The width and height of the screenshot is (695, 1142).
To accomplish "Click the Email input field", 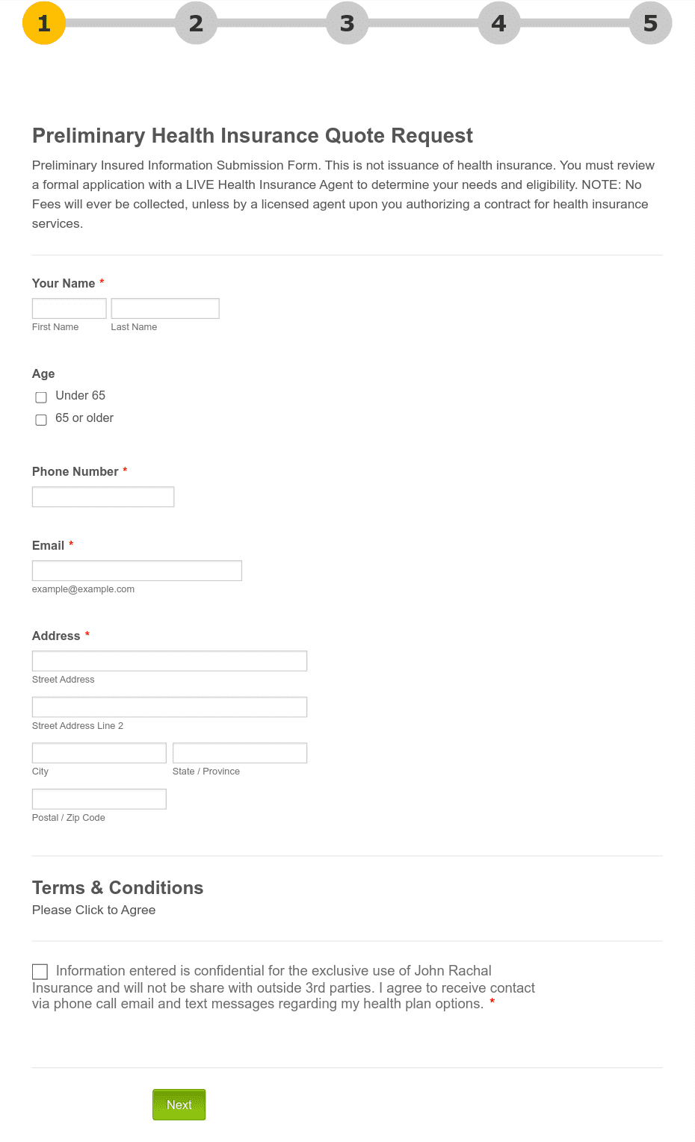I will (137, 571).
